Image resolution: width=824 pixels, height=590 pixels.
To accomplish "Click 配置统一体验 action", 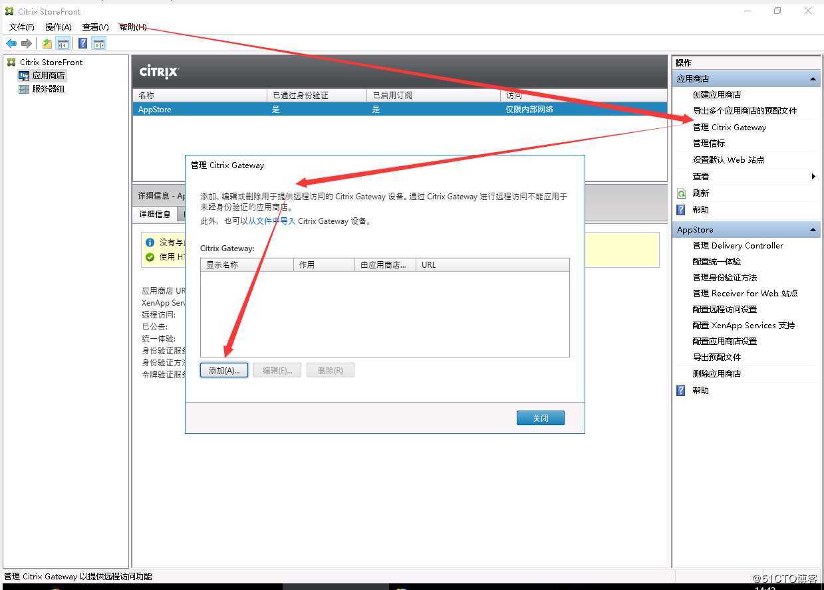I will coord(717,262).
